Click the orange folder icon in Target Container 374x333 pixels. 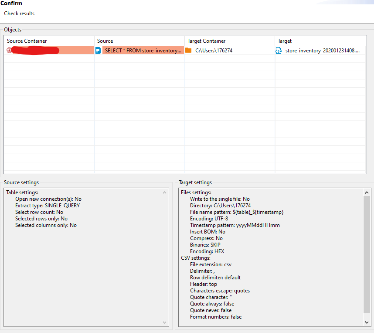tap(188, 50)
